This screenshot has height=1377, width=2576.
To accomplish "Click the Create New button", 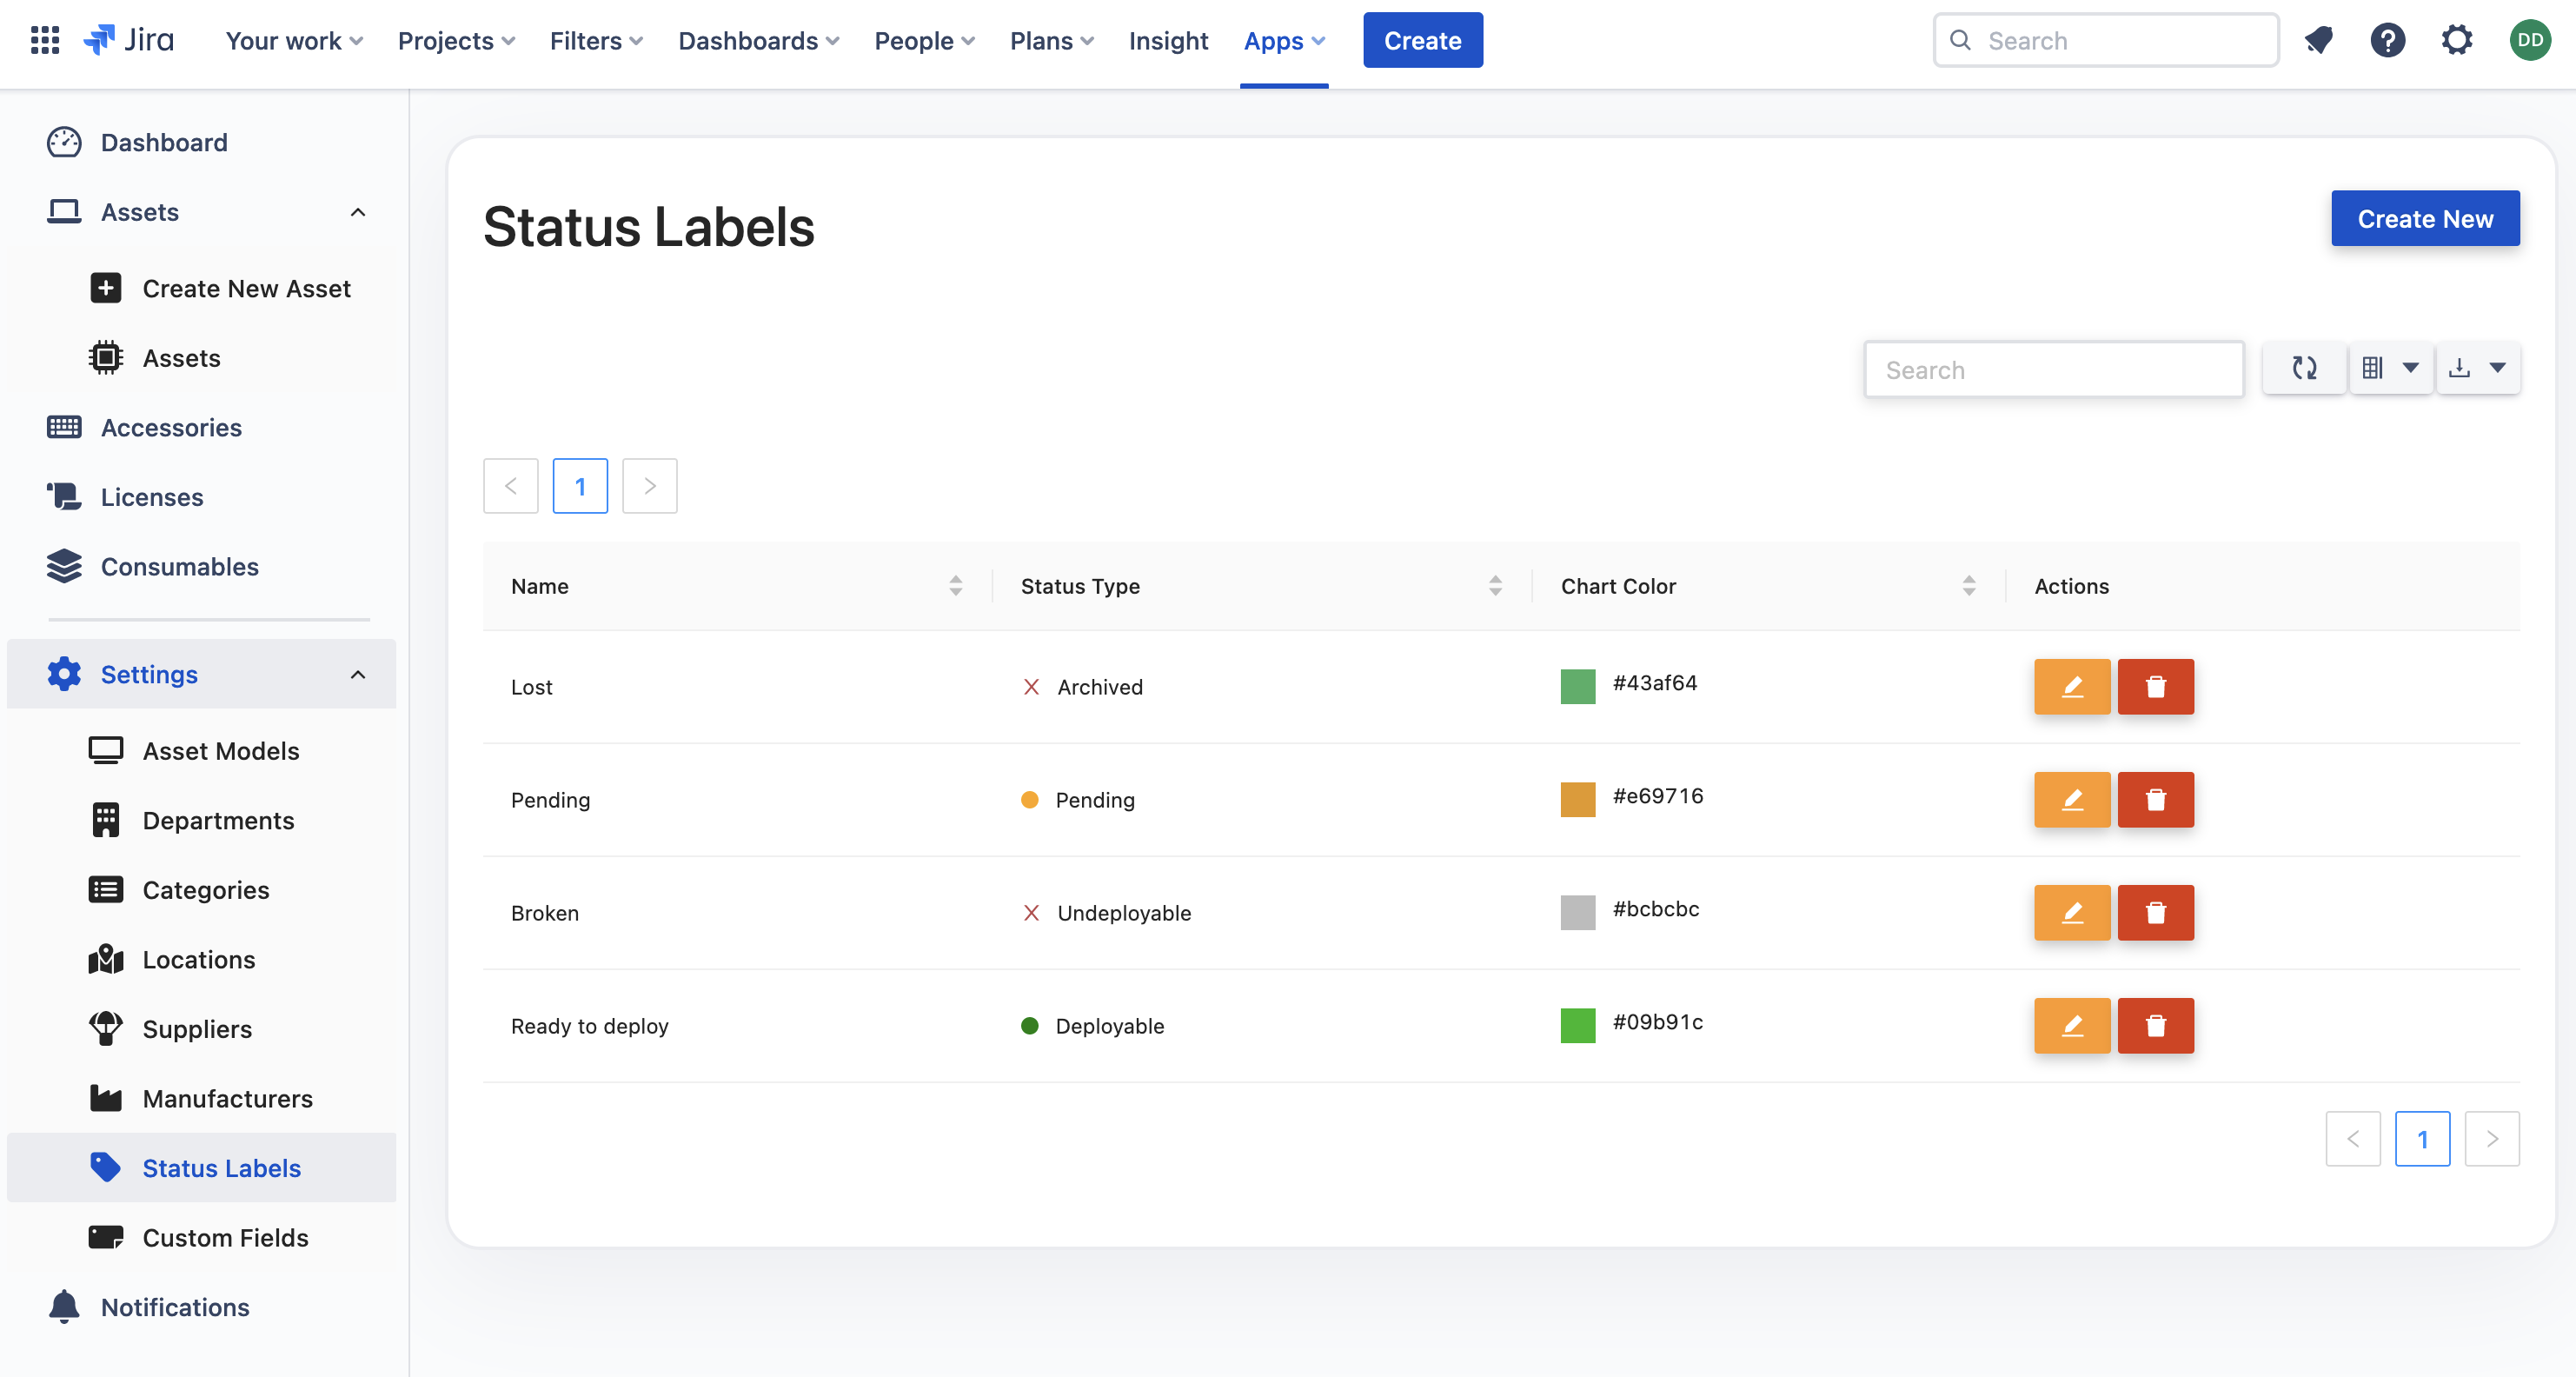I will coord(2424,218).
